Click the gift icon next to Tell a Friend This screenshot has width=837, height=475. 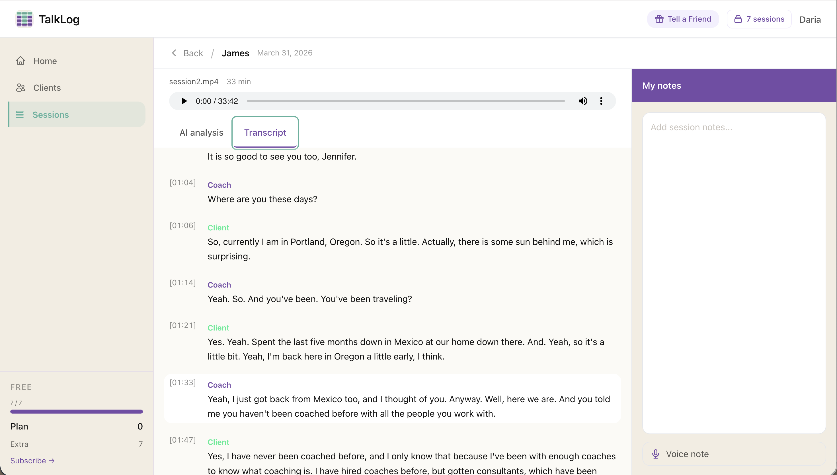[x=659, y=18]
